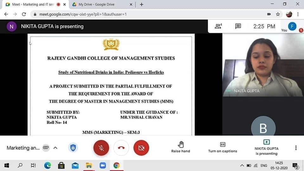View site lock security info

tap(35, 14)
